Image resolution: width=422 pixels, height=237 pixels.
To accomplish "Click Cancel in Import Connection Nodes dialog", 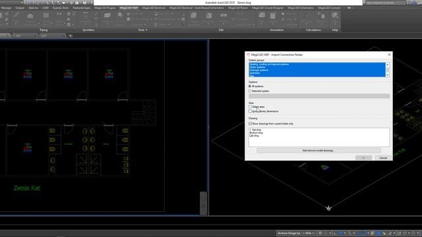I will click(x=383, y=158).
